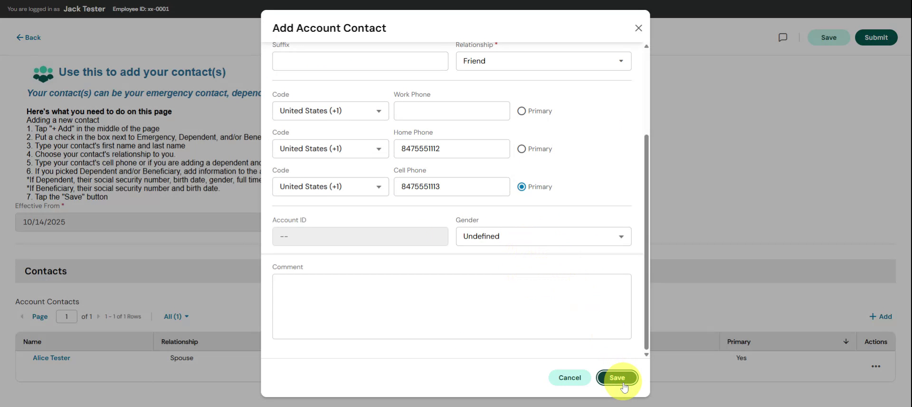The height and width of the screenshot is (407, 912).
Task: Close the Add Account Contact dialog
Action: (638, 28)
